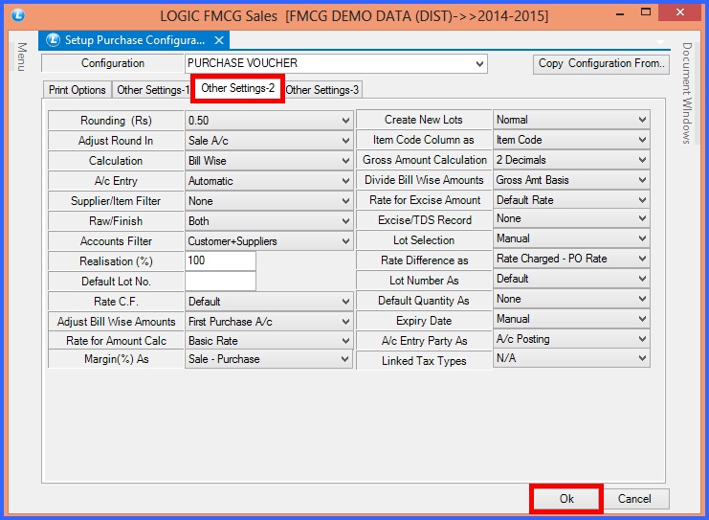The height and width of the screenshot is (520, 709).
Task: Expand Gross Amount Calculation dropdown
Action: (x=571, y=160)
